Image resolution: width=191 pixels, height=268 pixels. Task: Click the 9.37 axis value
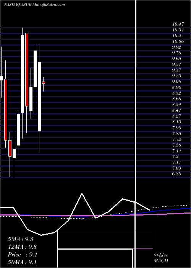[x=176, y=70]
